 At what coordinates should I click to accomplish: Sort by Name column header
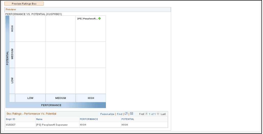tap(39, 119)
